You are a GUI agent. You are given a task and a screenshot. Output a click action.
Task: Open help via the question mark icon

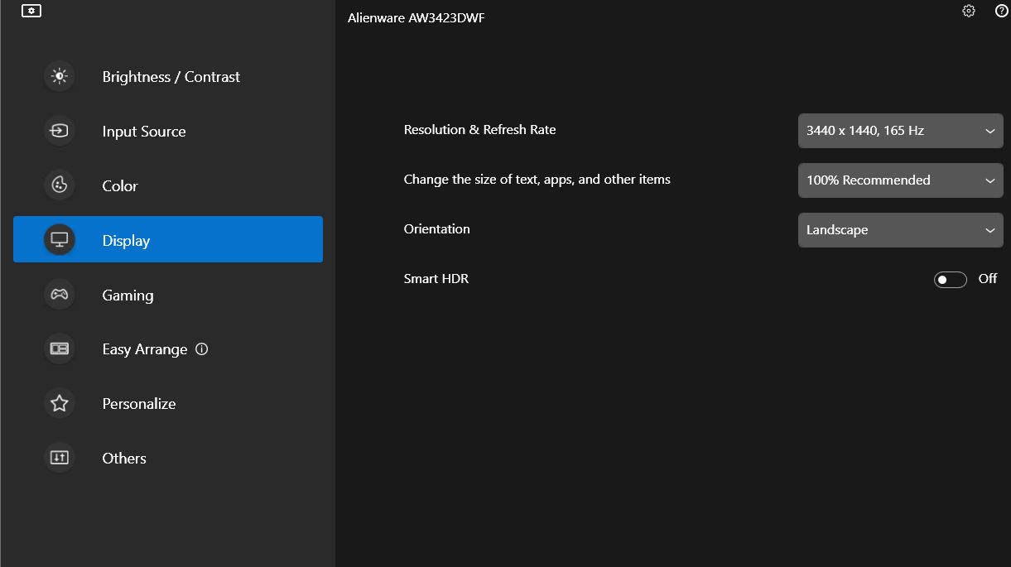coord(1001,11)
